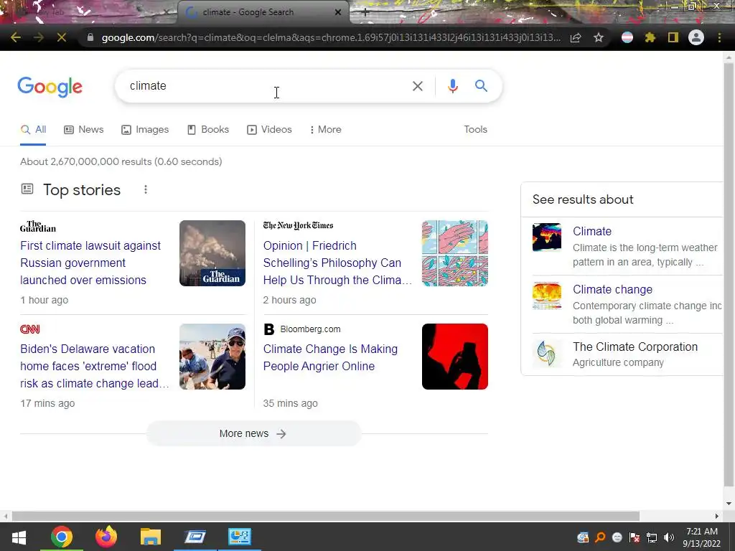Open the volume control tray icon
Viewport: 735px width, 551px height.
(669, 537)
